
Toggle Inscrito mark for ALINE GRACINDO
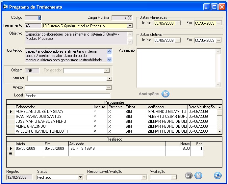(x=100, y=126)
